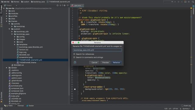Image resolution: width=195 pixels, height=110 pixels.
Task: Click the Symfony status bar widget
Action: pos(186,109)
